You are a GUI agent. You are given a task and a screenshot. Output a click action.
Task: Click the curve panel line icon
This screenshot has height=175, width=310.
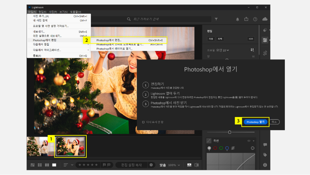(x=209, y=141)
